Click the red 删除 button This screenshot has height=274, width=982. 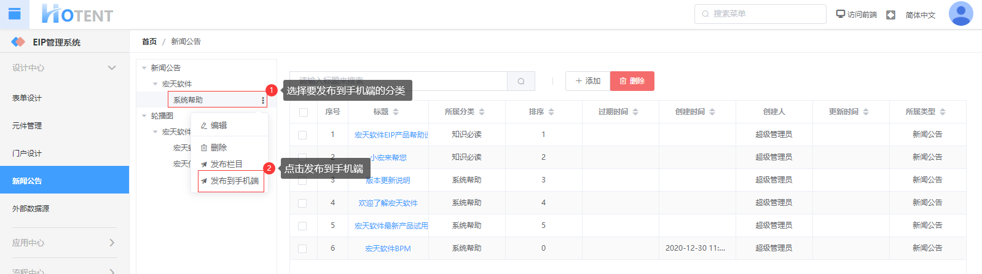click(632, 81)
